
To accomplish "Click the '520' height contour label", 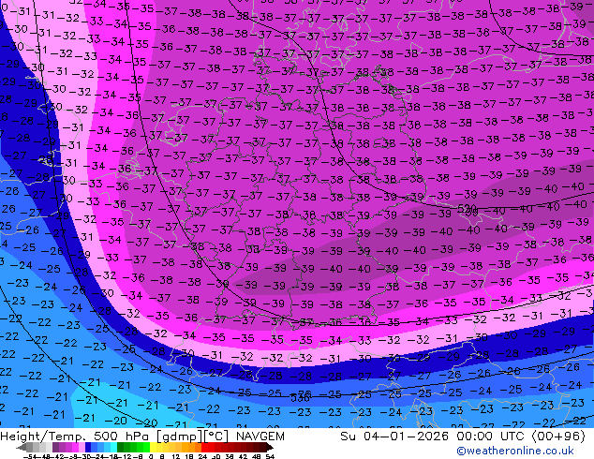I will point(468,209).
